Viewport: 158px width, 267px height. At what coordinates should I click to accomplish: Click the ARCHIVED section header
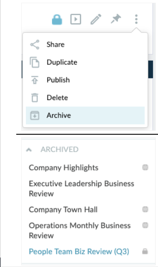[59, 150]
